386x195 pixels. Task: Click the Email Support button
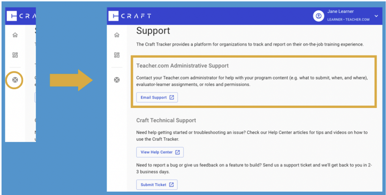point(157,97)
